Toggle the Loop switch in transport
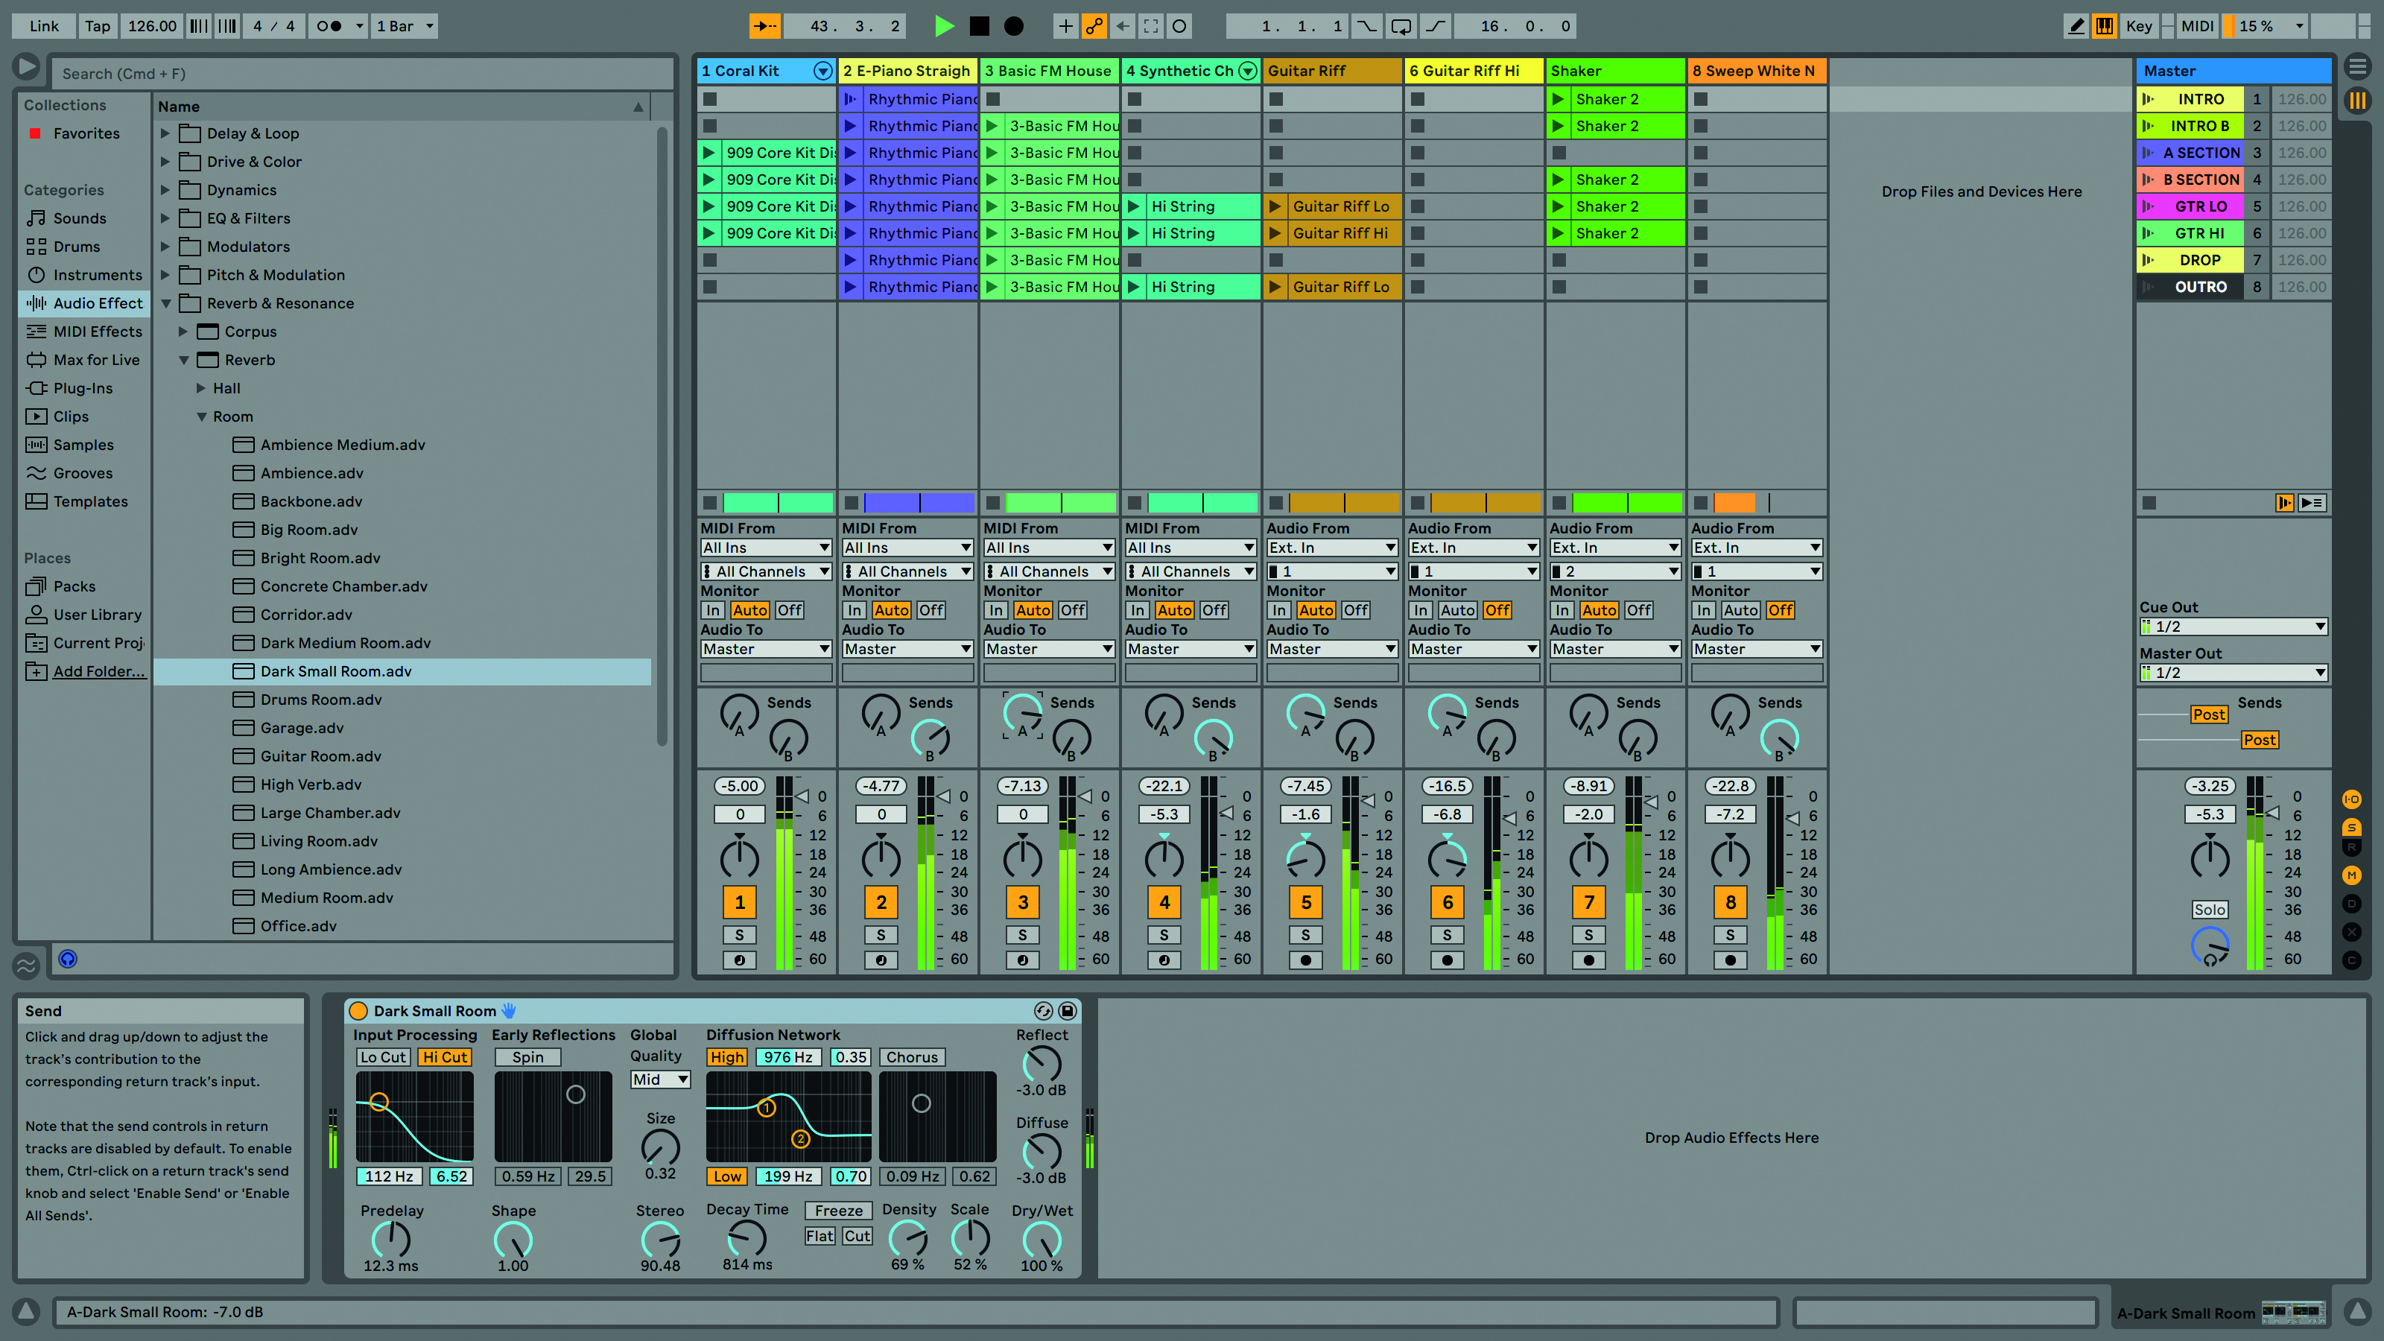The image size is (2384, 1341). [1401, 26]
